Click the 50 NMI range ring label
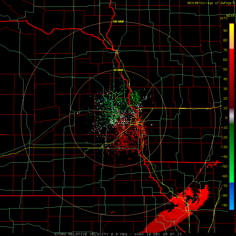The width and height of the screenshot is (236, 236). (118, 70)
